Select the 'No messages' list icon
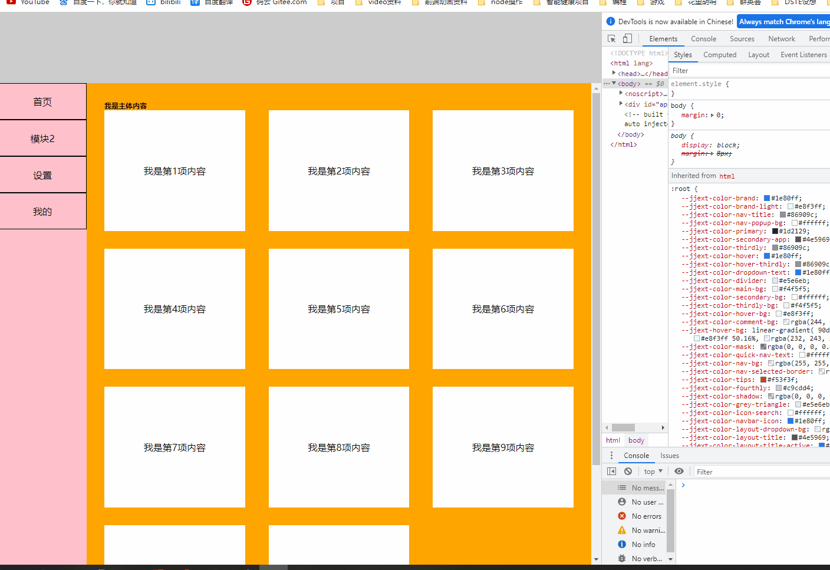The image size is (830, 570). (x=622, y=487)
